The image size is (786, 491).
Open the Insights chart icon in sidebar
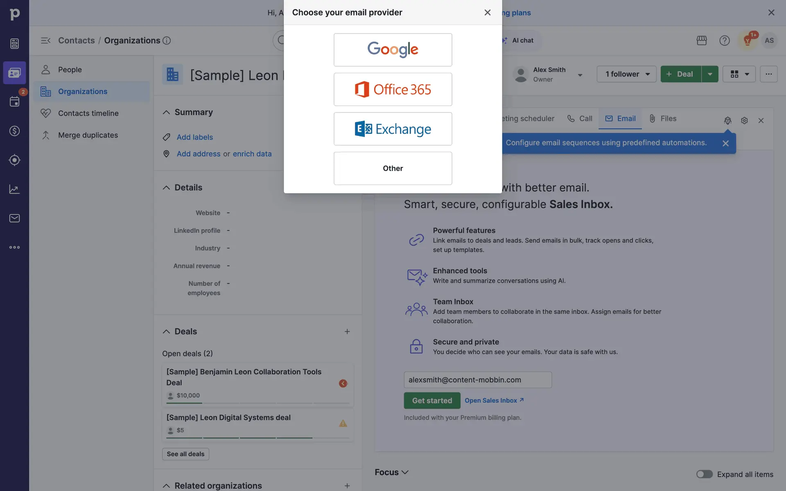pyautogui.click(x=14, y=189)
